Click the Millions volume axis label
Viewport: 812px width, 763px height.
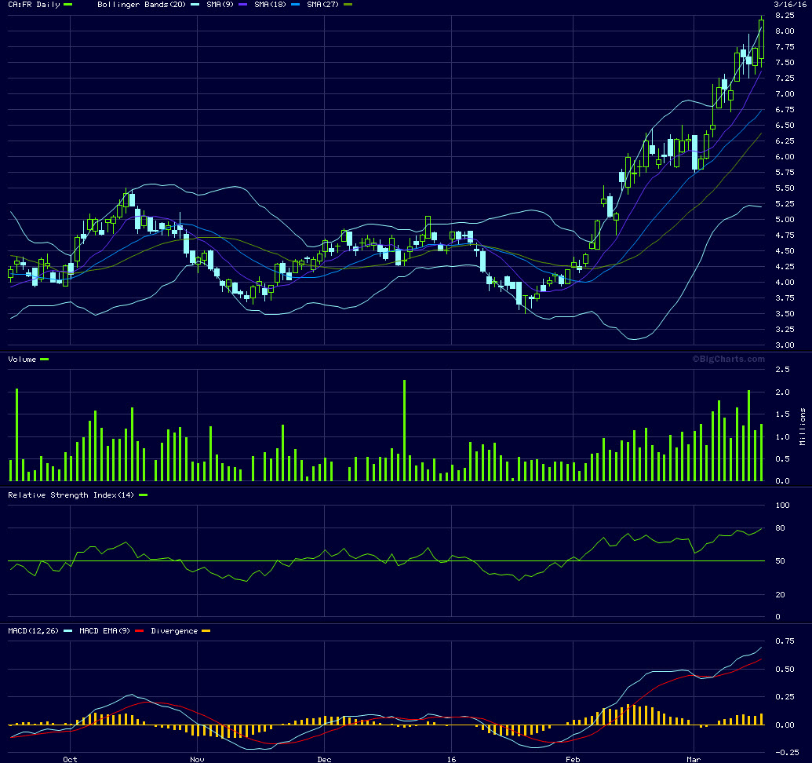pyautogui.click(x=803, y=426)
